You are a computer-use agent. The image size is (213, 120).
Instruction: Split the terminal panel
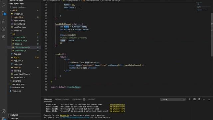click(x=194, y=99)
